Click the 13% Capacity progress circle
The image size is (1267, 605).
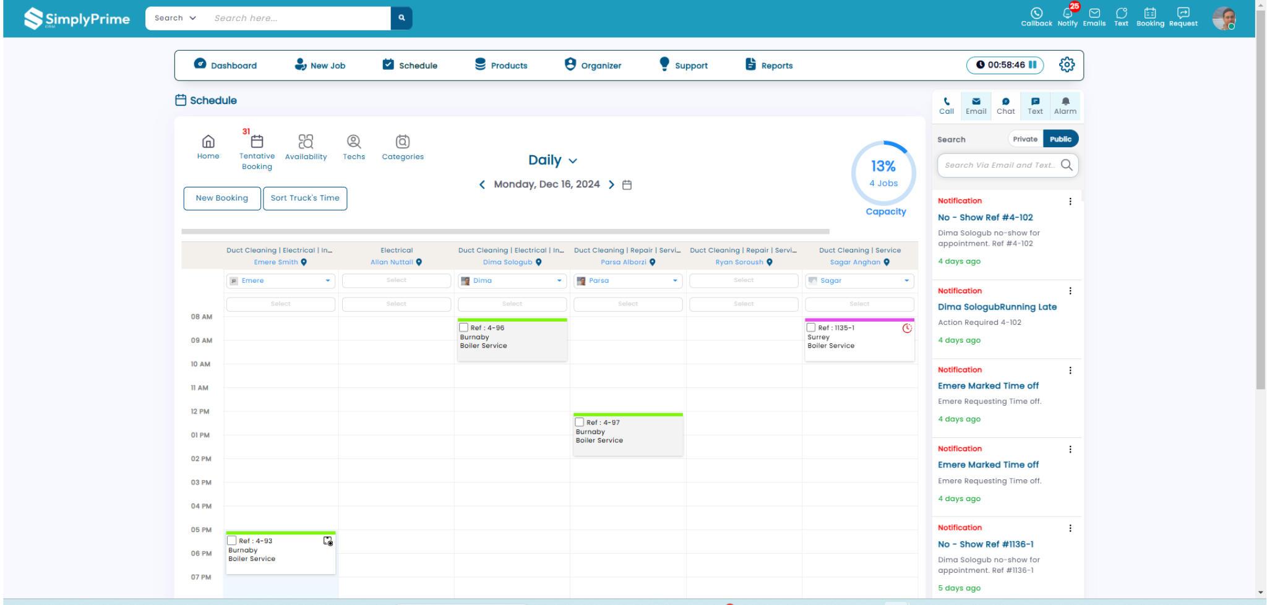tap(883, 174)
